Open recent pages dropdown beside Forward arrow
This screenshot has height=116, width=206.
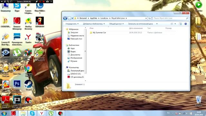72,18
